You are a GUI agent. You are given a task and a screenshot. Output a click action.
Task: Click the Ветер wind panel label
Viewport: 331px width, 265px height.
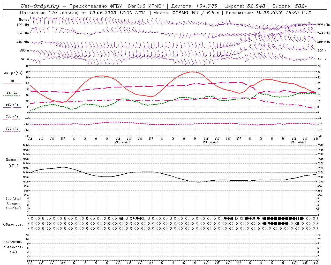click(24, 20)
